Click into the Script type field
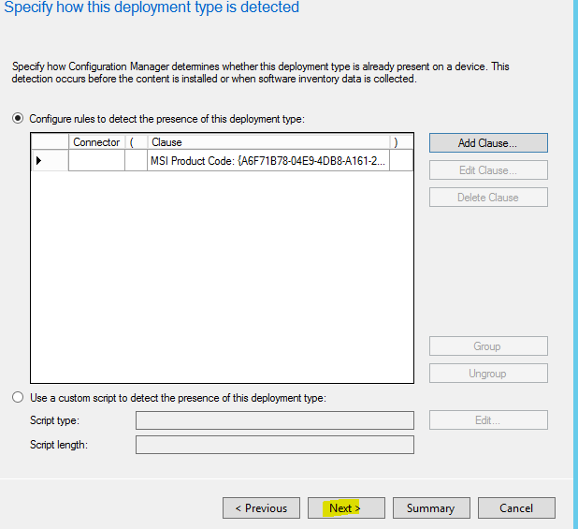This screenshot has width=578, height=529. point(274,421)
